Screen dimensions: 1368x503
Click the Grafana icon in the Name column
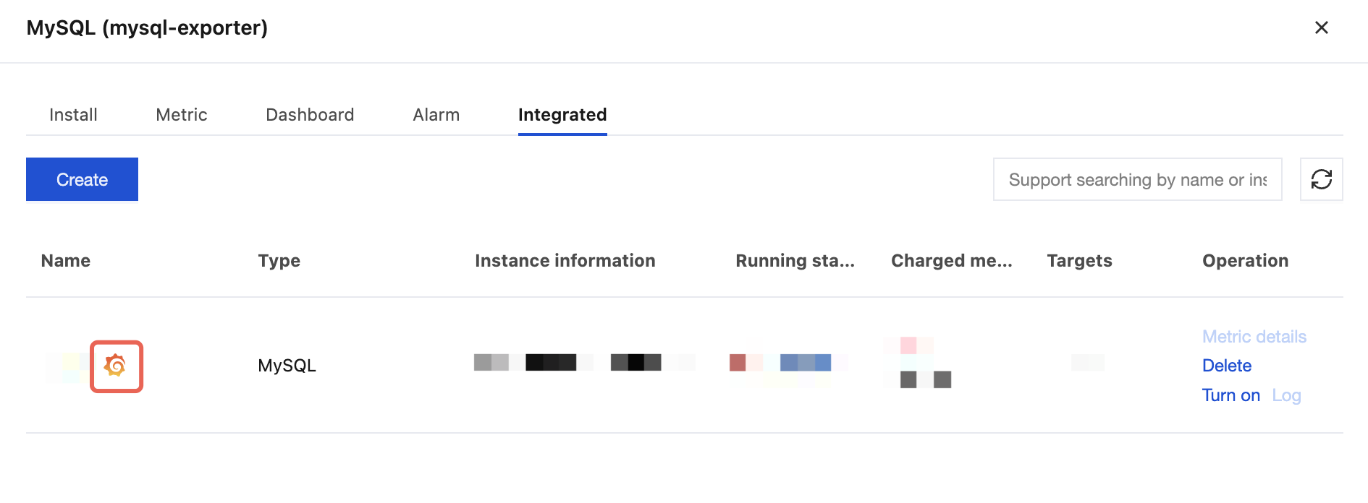point(116,366)
